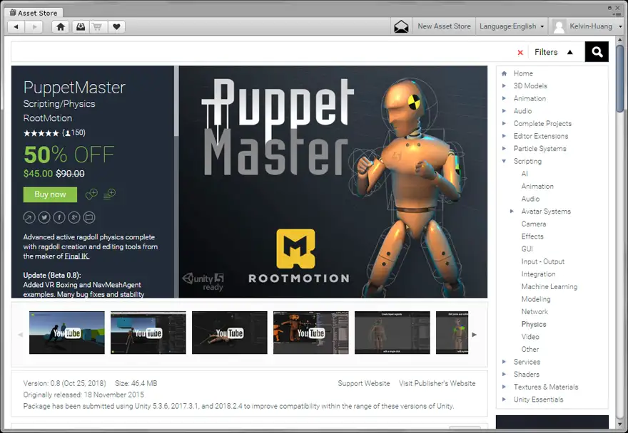628x433 pixels.
Task: Add PuppetMaster to wish list with heart-plus icon
Action: pyautogui.click(x=92, y=194)
